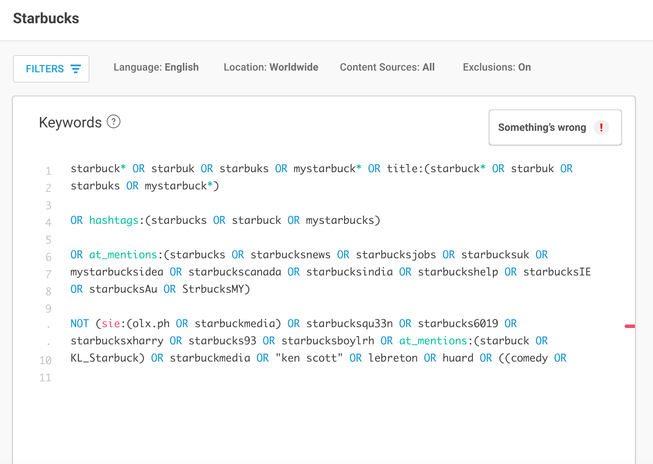Click the red exclamation warning icon
The height and width of the screenshot is (464, 653).
pyautogui.click(x=601, y=127)
